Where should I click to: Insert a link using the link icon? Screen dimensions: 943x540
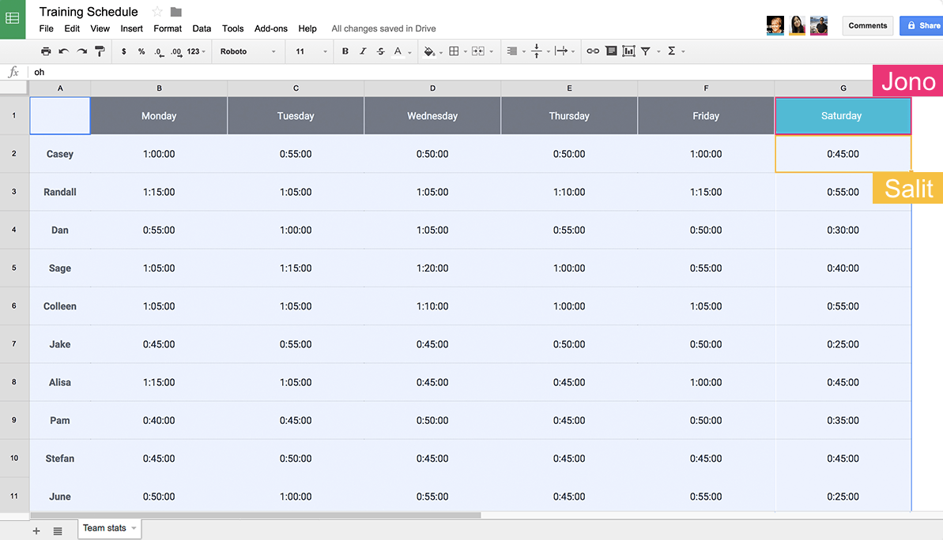click(x=592, y=51)
